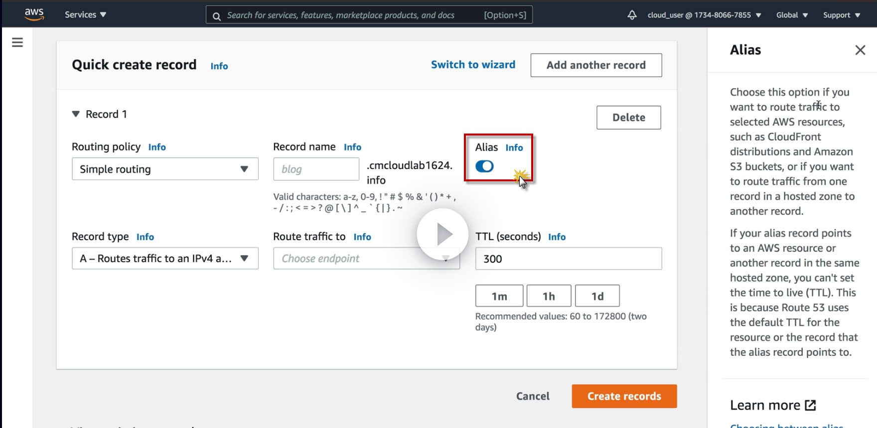Open the Services menu

point(85,15)
